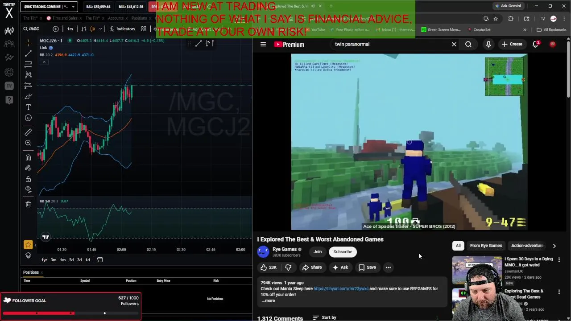
Task: Open the YouTube account avatar menu
Action: (553, 44)
